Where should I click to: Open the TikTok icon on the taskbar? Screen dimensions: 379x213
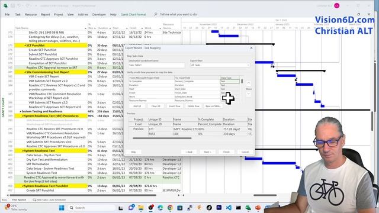point(209,208)
